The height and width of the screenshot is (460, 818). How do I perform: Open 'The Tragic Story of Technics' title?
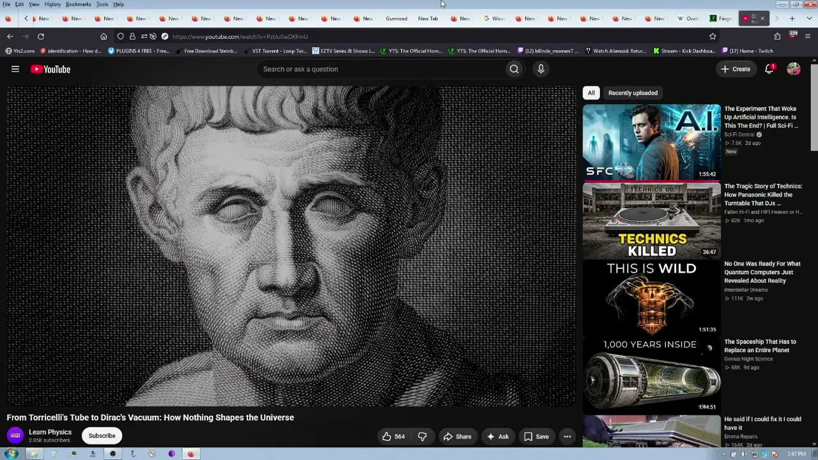(x=763, y=195)
